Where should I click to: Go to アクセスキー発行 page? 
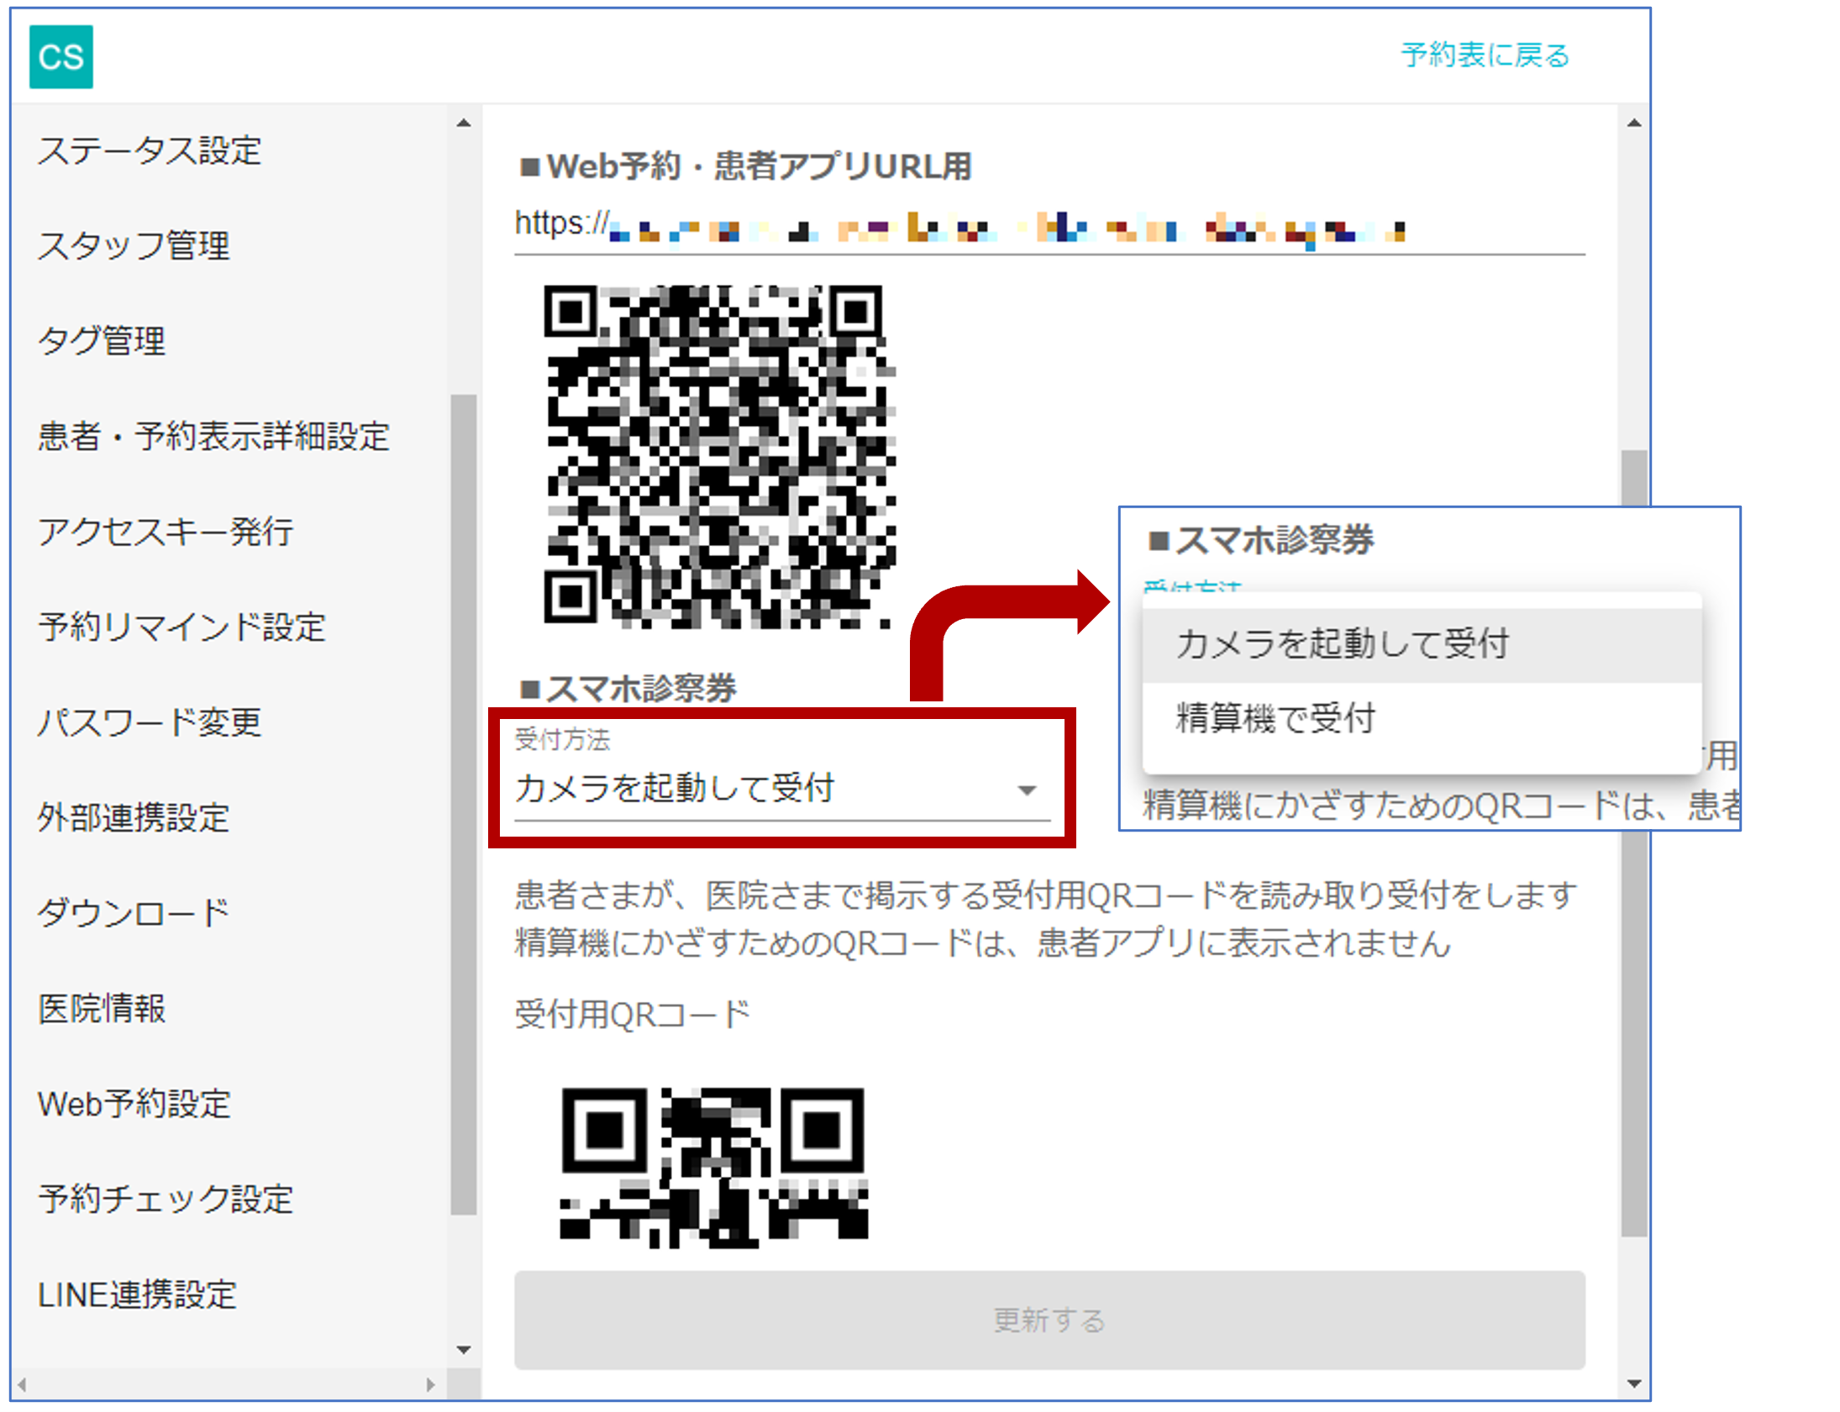166,532
